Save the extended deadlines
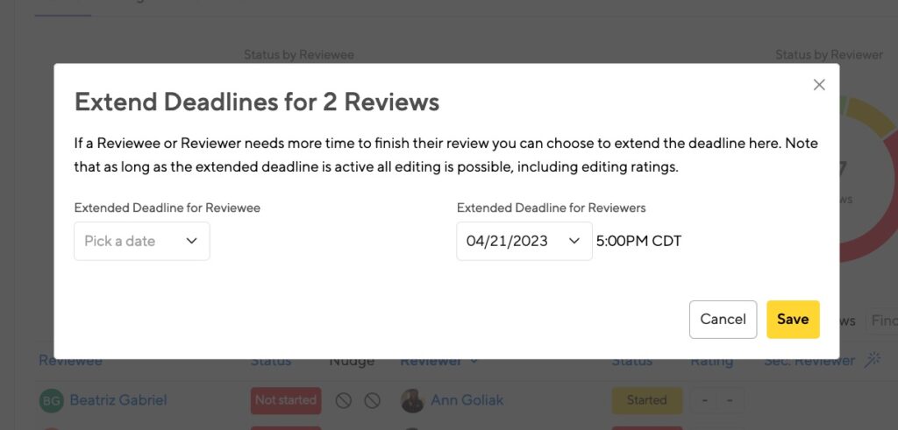Image resolution: width=898 pixels, height=430 pixels. tap(793, 319)
